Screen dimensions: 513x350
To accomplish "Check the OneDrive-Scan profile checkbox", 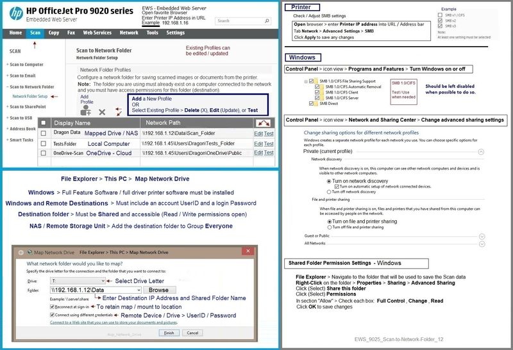I will pos(43,153).
